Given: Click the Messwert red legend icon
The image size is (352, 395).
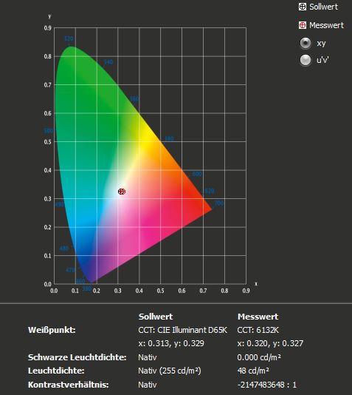Looking at the screenshot, I should 303,25.
